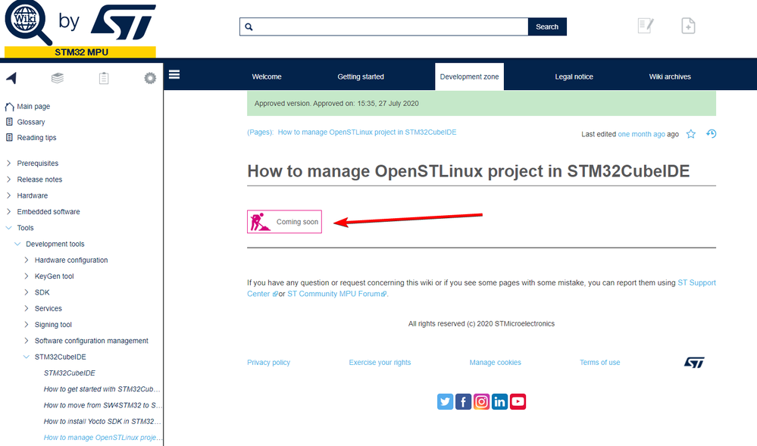The height and width of the screenshot is (446, 757).
Task: Click the search input field
Action: click(384, 27)
